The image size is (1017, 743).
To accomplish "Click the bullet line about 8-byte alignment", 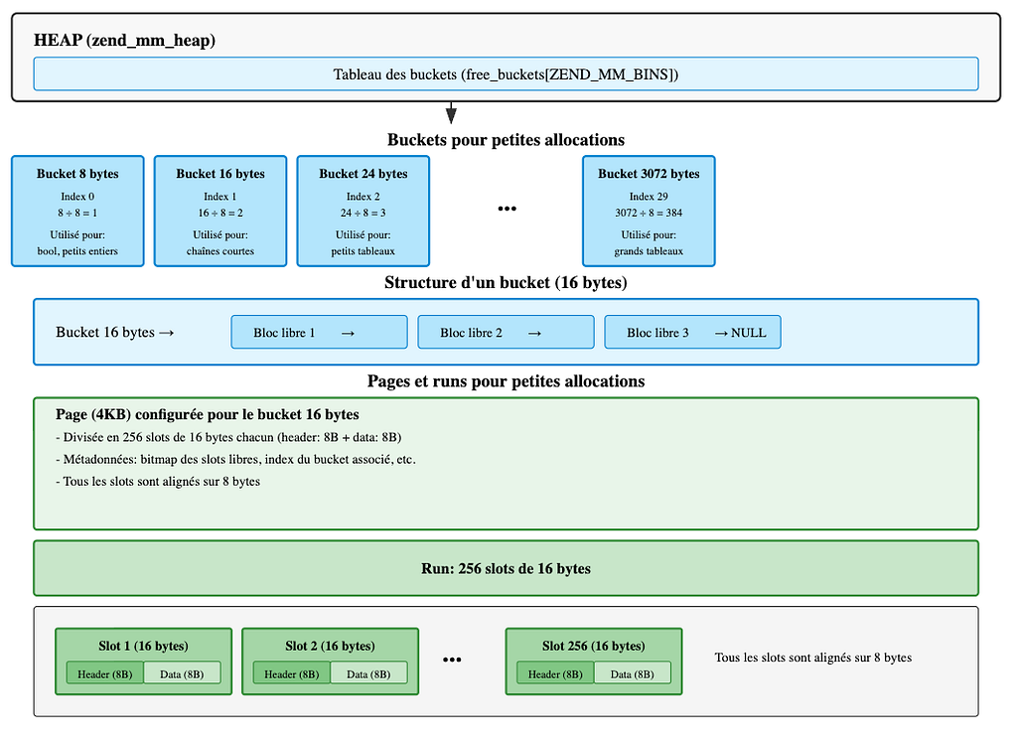I will point(158,482).
